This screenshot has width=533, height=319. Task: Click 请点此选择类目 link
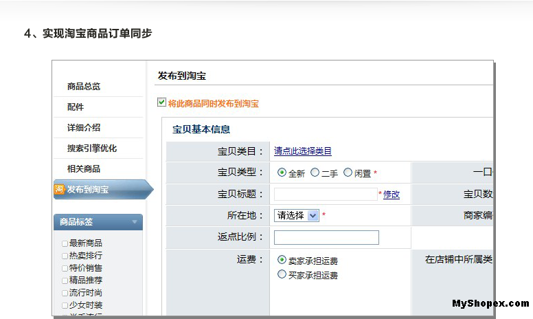click(x=302, y=151)
